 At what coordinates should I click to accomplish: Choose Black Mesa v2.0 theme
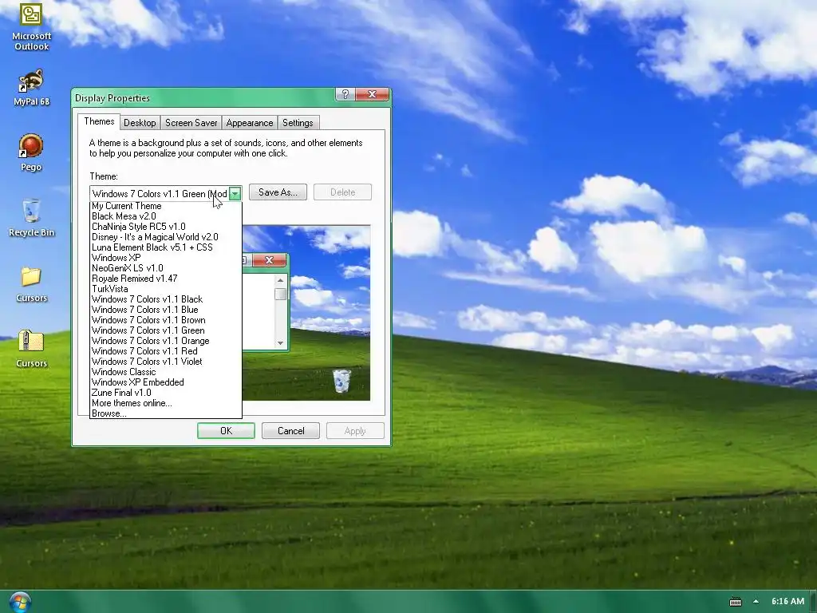[166, 216]
